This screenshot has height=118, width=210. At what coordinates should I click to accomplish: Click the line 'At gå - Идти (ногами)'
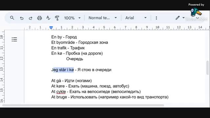click(72, 81)
